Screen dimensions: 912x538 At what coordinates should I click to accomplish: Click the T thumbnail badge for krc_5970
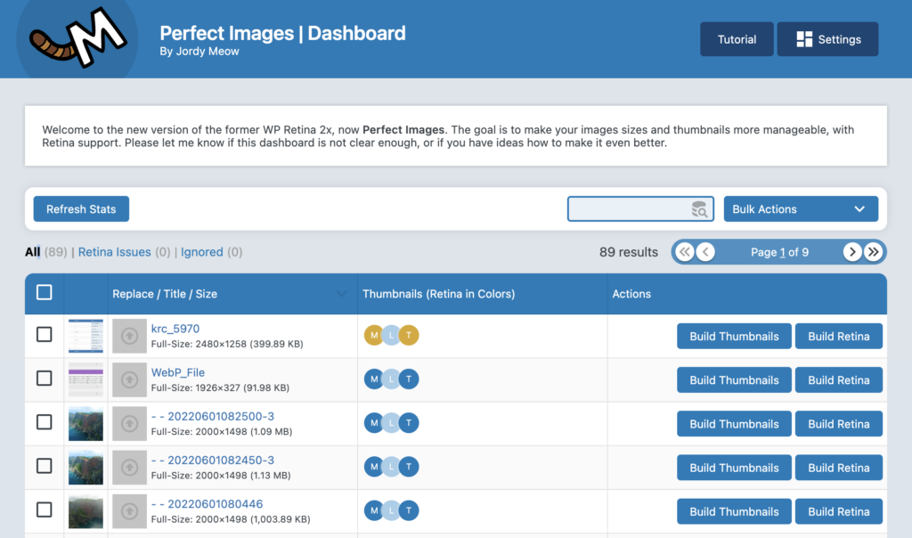pyautogui.click(x=409, y=335)
